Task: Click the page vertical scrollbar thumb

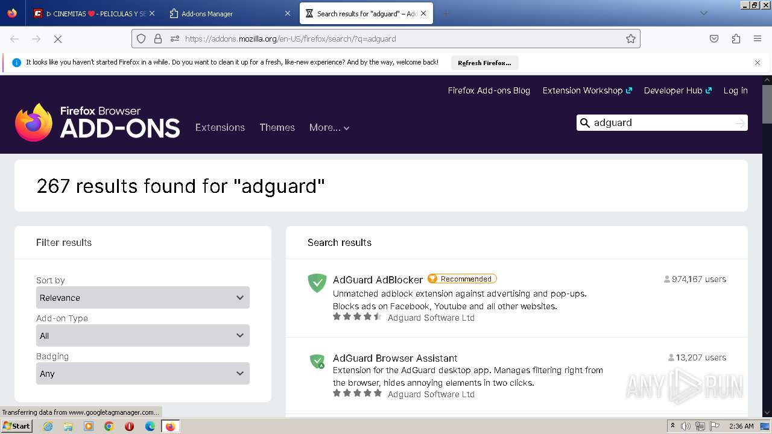Action: (x=767, y=103)
